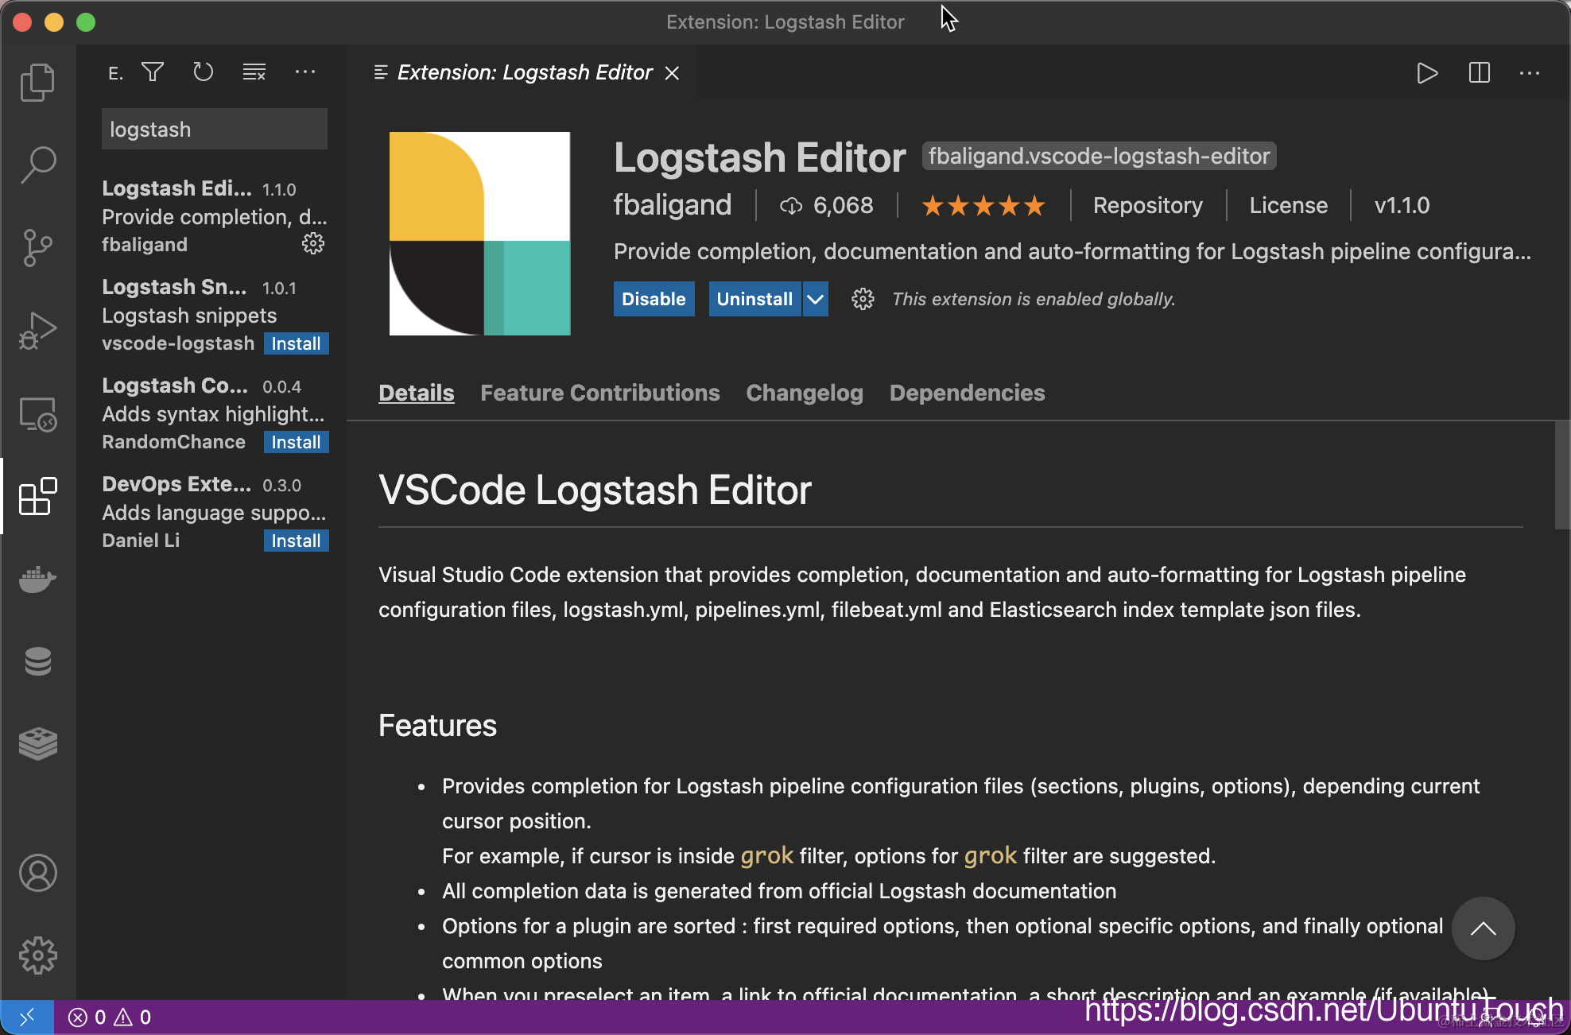The height and width of the screenshot is (1035, 1571).
Task: Open the Repository link
Action: pyautogui.click(x=1147, y=205)
